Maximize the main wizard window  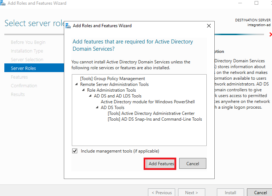point(256,3)
